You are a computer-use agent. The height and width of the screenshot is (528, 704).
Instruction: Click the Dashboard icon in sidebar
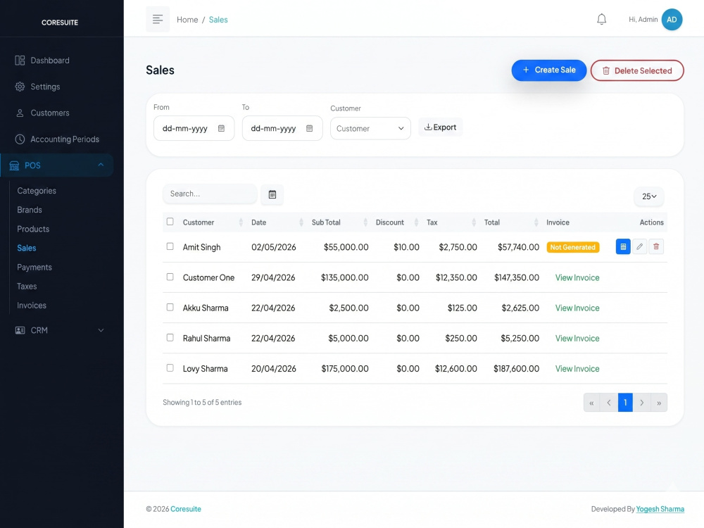(x=20, y=60)
